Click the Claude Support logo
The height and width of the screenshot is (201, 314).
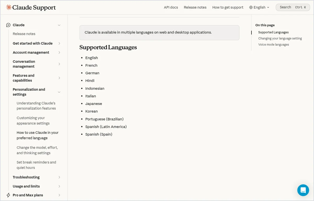pyautogui.click(x=31, y=7)
